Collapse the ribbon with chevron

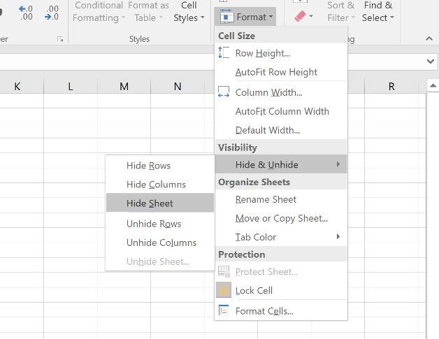tap(429, 38)
